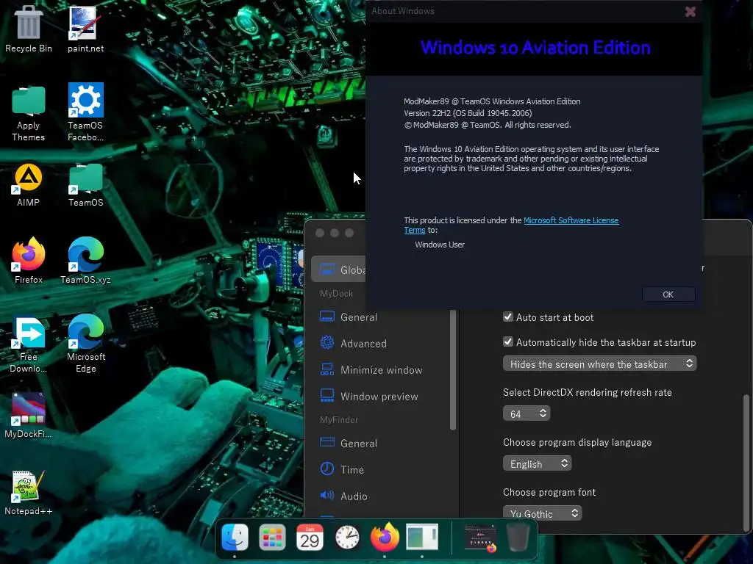The height and width of the screenshot is (564, 753).
Task: Open Free Download Manager shortcut
Action: pos(29,344)
